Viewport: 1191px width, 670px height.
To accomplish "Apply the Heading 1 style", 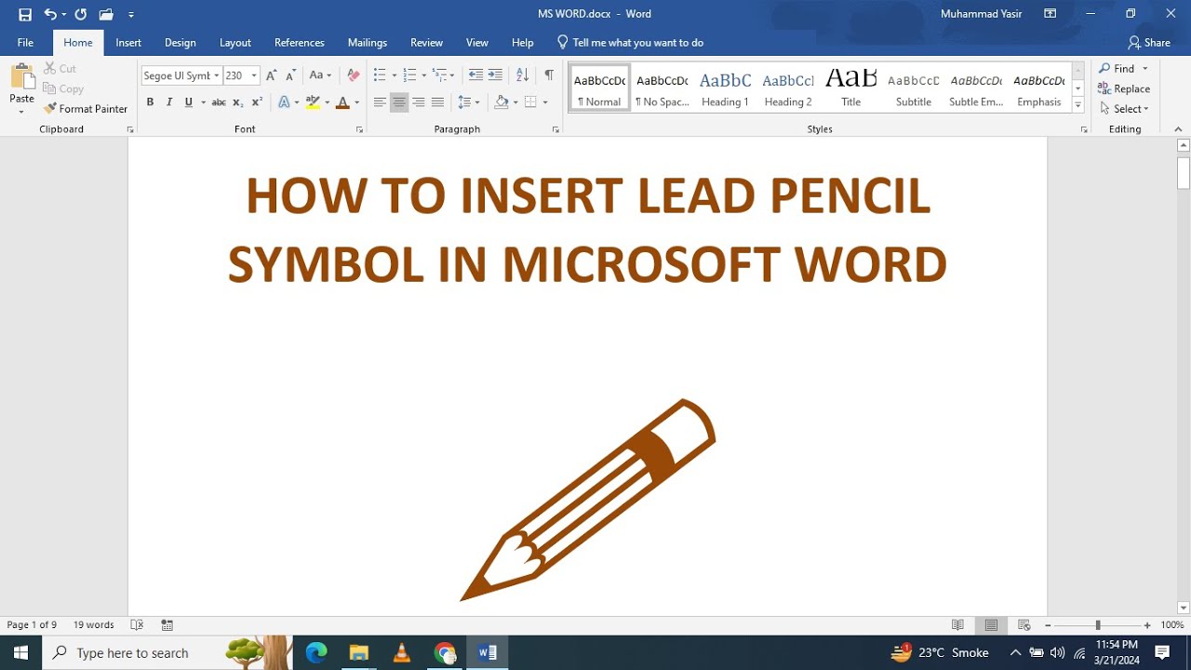I will [725, 88].
